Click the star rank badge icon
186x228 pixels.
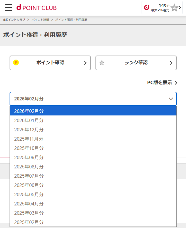[174, 8]
